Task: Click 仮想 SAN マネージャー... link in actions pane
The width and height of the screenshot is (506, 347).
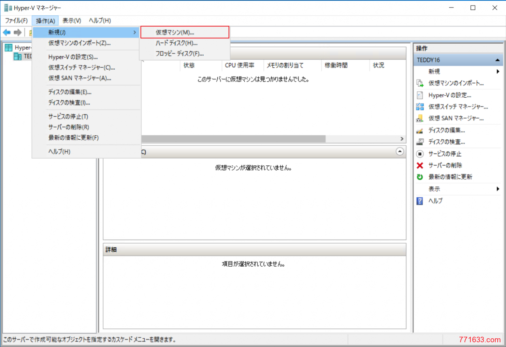Action: point(456,118)
